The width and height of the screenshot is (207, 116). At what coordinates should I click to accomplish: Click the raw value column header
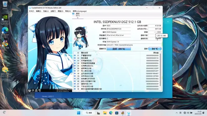[x=156, y=53]
